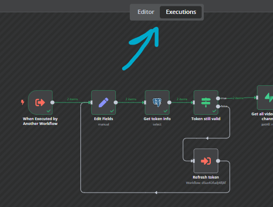
Task: Select the Get token info Postgres node
Action: coord(157,102)
